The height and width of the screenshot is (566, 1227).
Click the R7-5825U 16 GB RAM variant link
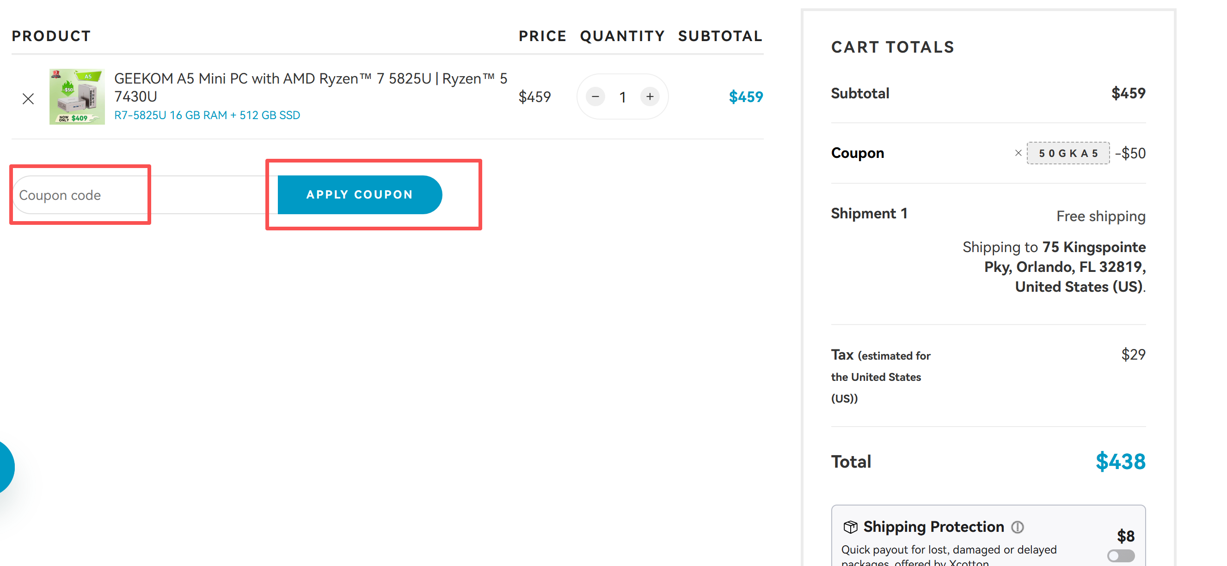[207, 115]
